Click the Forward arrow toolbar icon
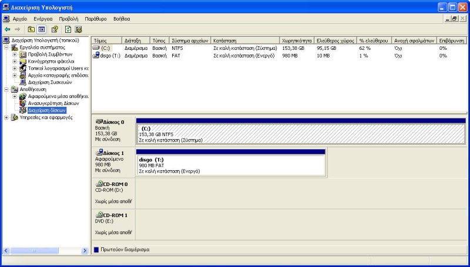Screen dimensions: 470x267 (18, 29)
